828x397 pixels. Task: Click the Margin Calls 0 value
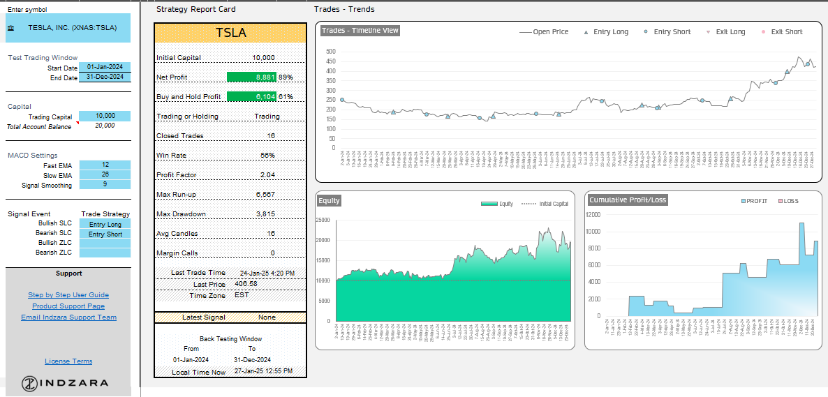[x=272, y=253]
